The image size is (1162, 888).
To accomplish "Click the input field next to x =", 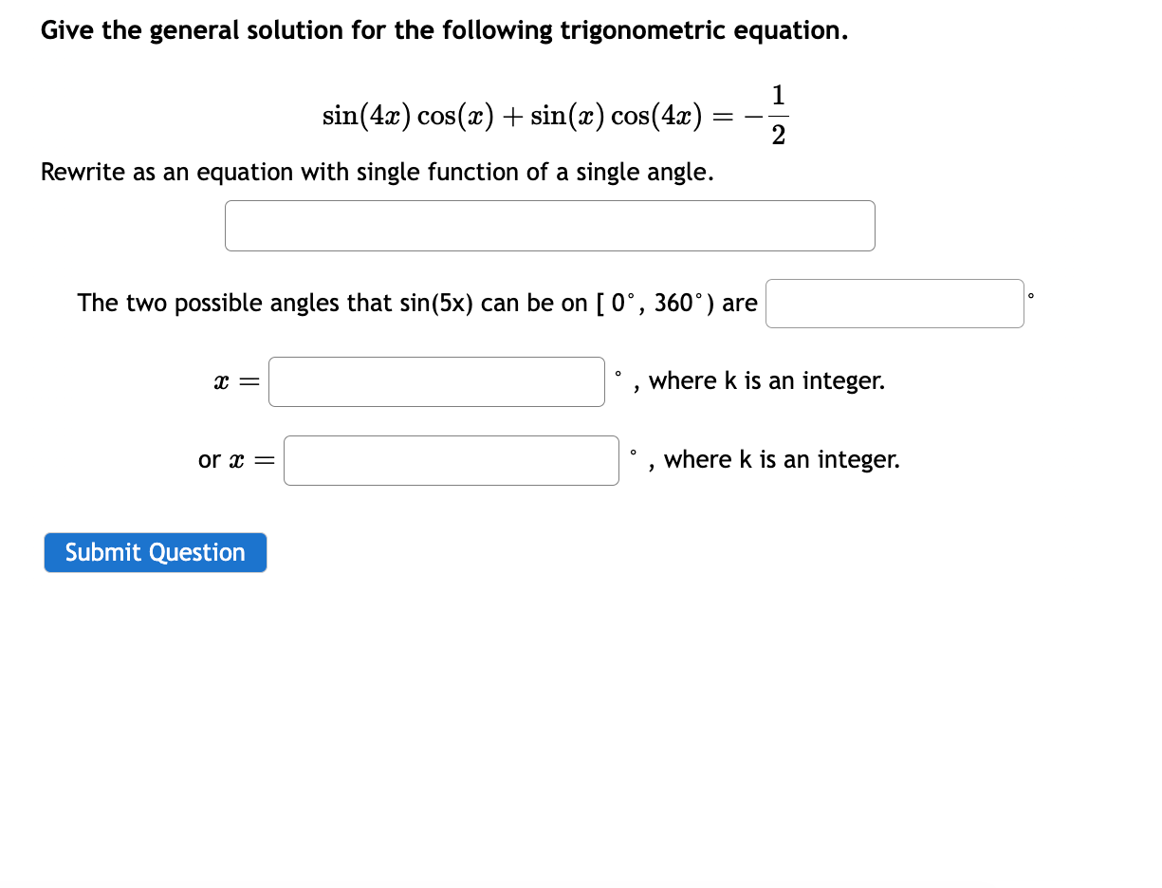I will pyautogui.click(x=436, y=381).
